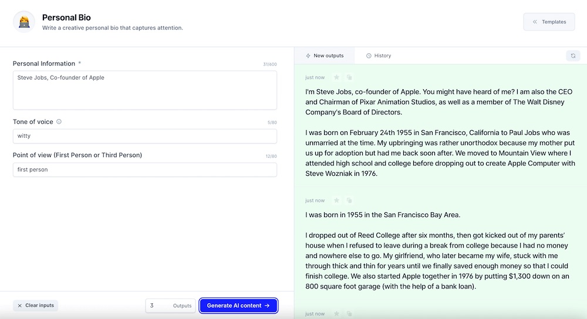Switch to the New outputs tab
This screenshot has width=587, height=319.
click(325, 56)
